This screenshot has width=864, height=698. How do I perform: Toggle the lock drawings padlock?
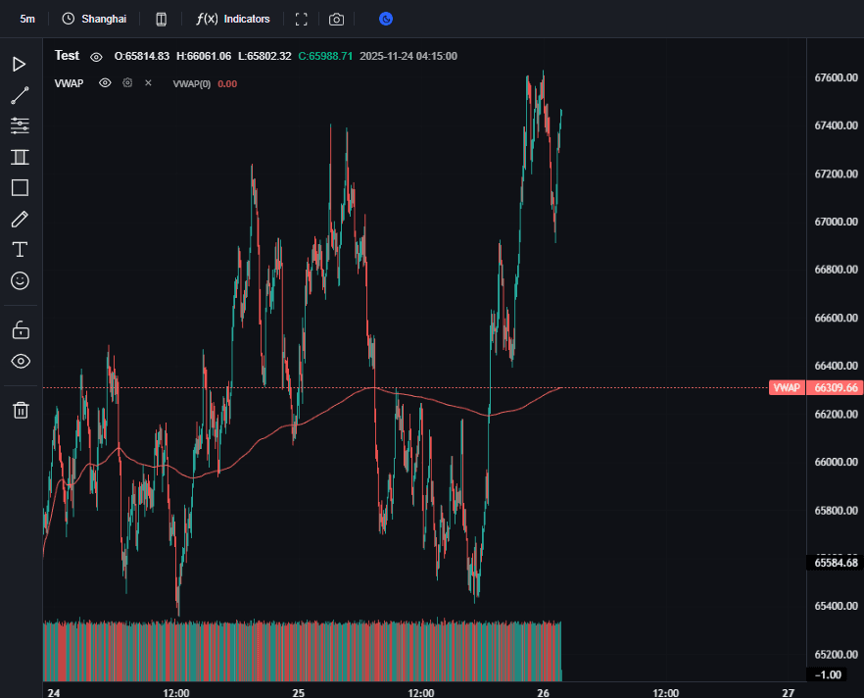tap(20, 329)
